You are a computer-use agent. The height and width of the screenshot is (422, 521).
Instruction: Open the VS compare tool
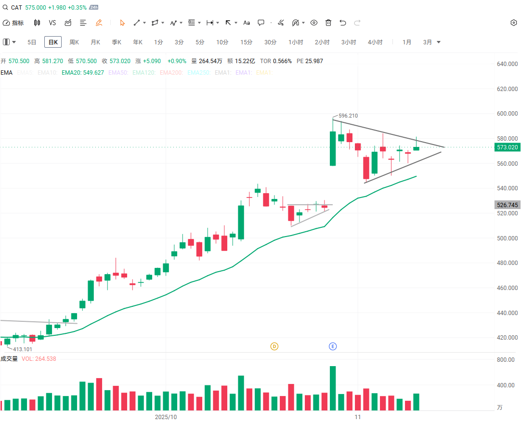pyautogui.click(x=52, y=23)
